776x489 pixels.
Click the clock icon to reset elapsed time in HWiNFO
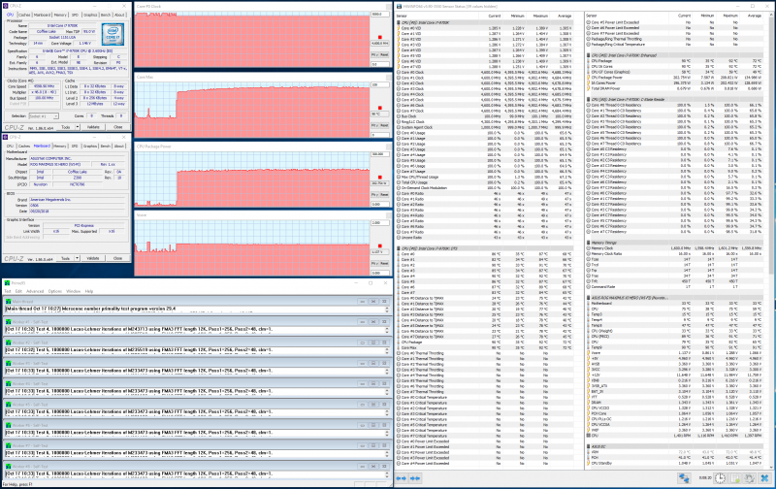(720, 478)
